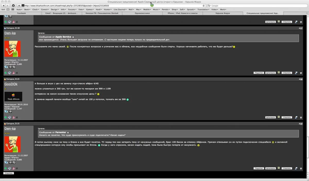Open the quoted Farwater post arrow icon
The image size is (309, 181).
click(x=68, y=133)
